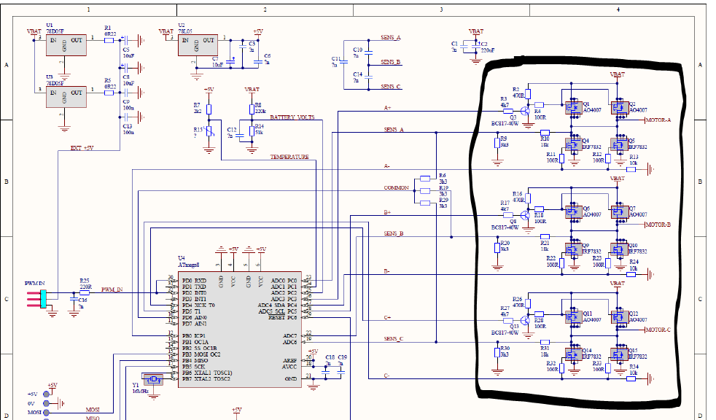Click the C+ net label

(387, 317)
